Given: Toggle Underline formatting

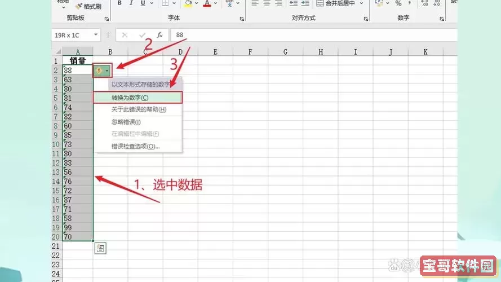Looking at the screenshot, I should [143, 3].
